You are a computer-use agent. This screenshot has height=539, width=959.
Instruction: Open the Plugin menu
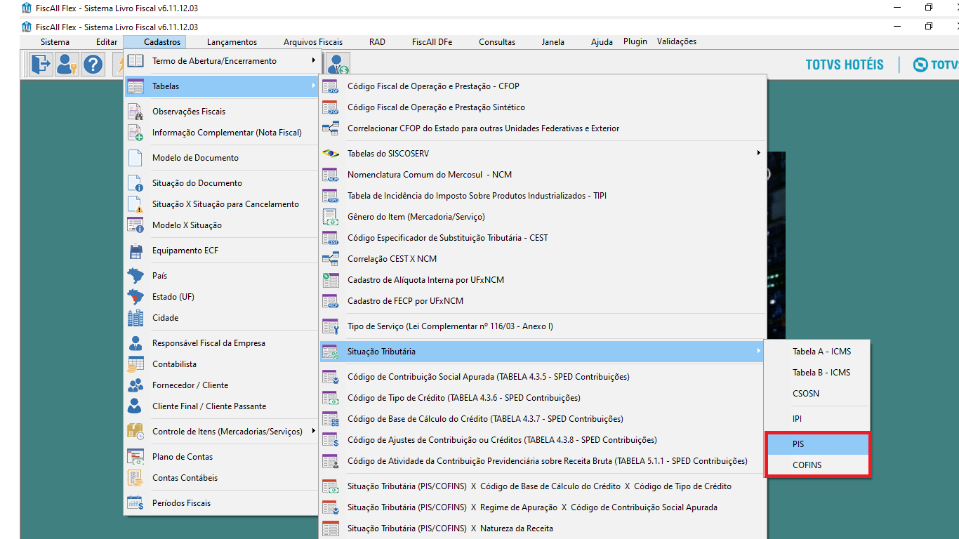click(635, 41)
